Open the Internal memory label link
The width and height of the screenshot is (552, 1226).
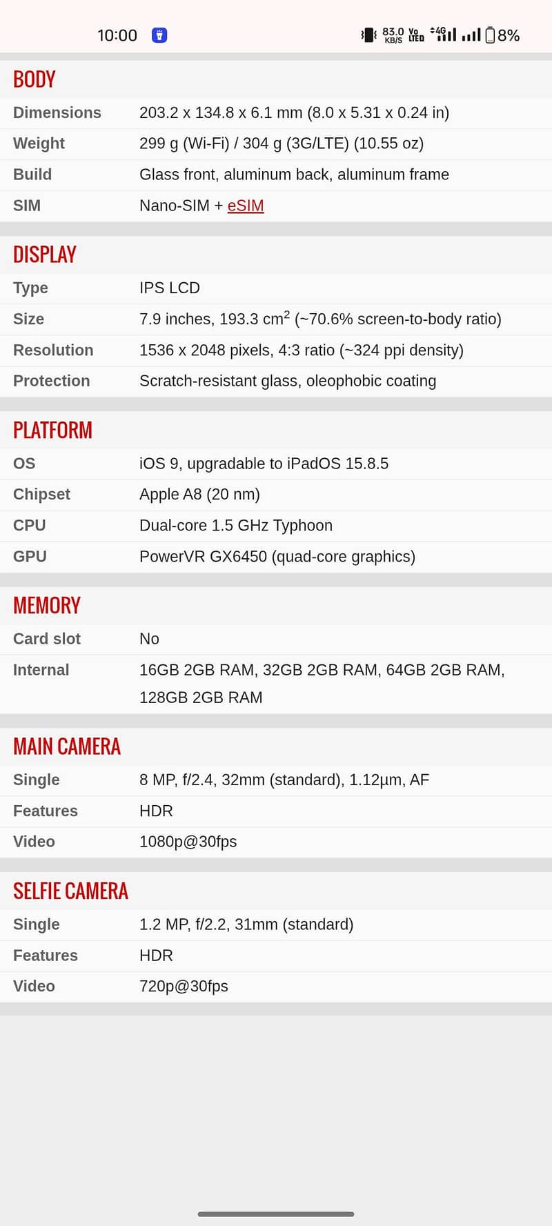[41, 670]
